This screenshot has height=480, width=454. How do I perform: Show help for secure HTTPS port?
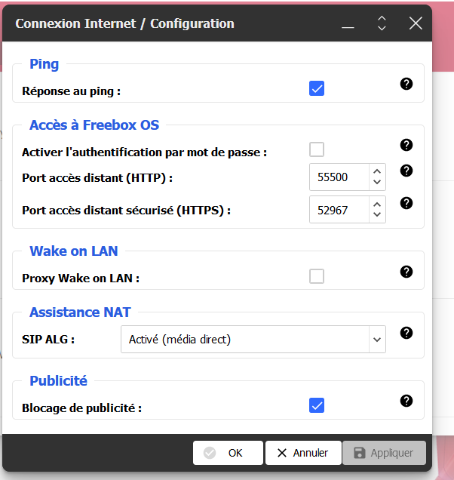pos(406,203)
